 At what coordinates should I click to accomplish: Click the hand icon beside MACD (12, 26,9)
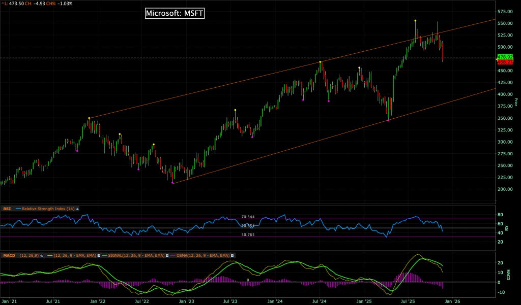coord(42,255)
